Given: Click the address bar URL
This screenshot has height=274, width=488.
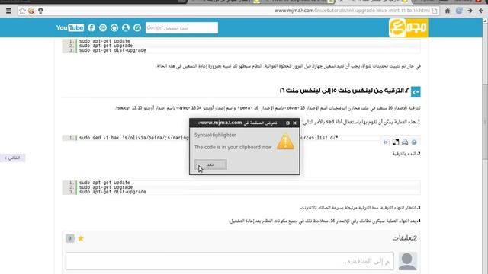Looking at the screenshot, I should [352, 11].
